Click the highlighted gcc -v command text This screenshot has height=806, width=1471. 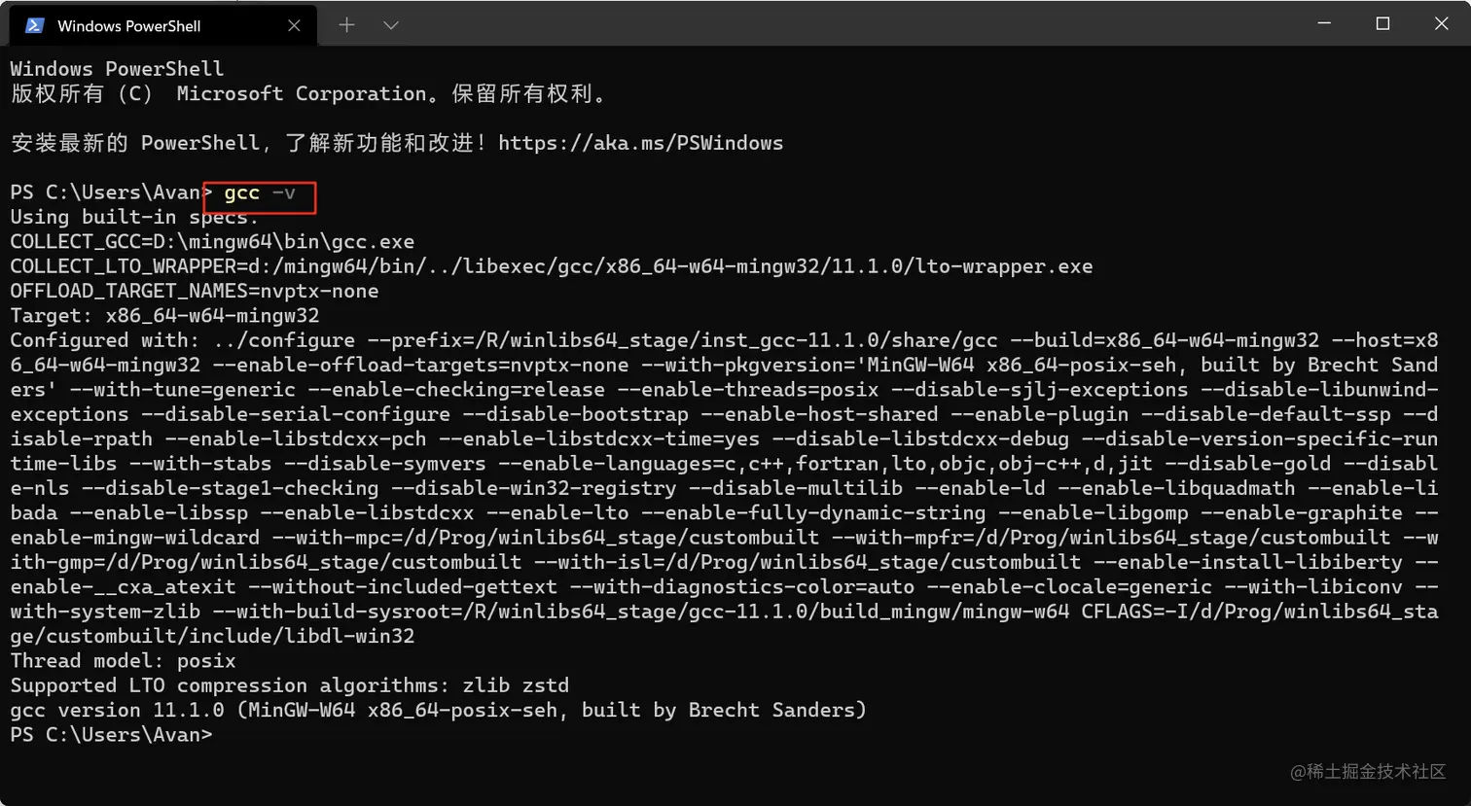click(x=259, y=193)
